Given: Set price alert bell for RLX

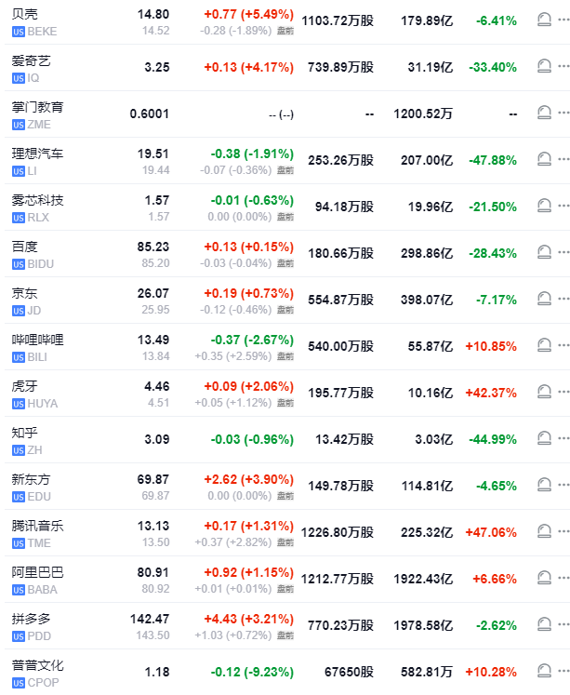Looking at the screenshot, I should [544, 206].
